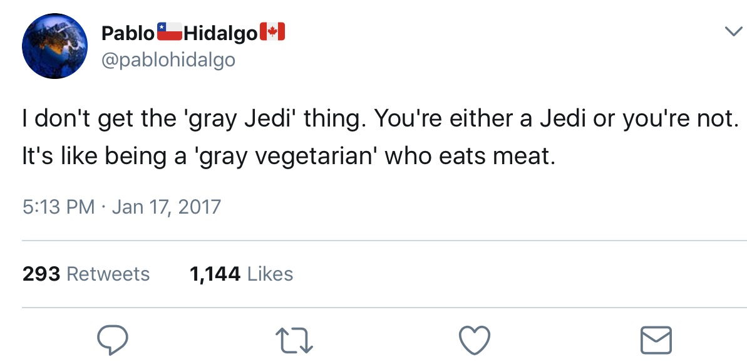Click the reply speech bubble icon

pos(113,340)
